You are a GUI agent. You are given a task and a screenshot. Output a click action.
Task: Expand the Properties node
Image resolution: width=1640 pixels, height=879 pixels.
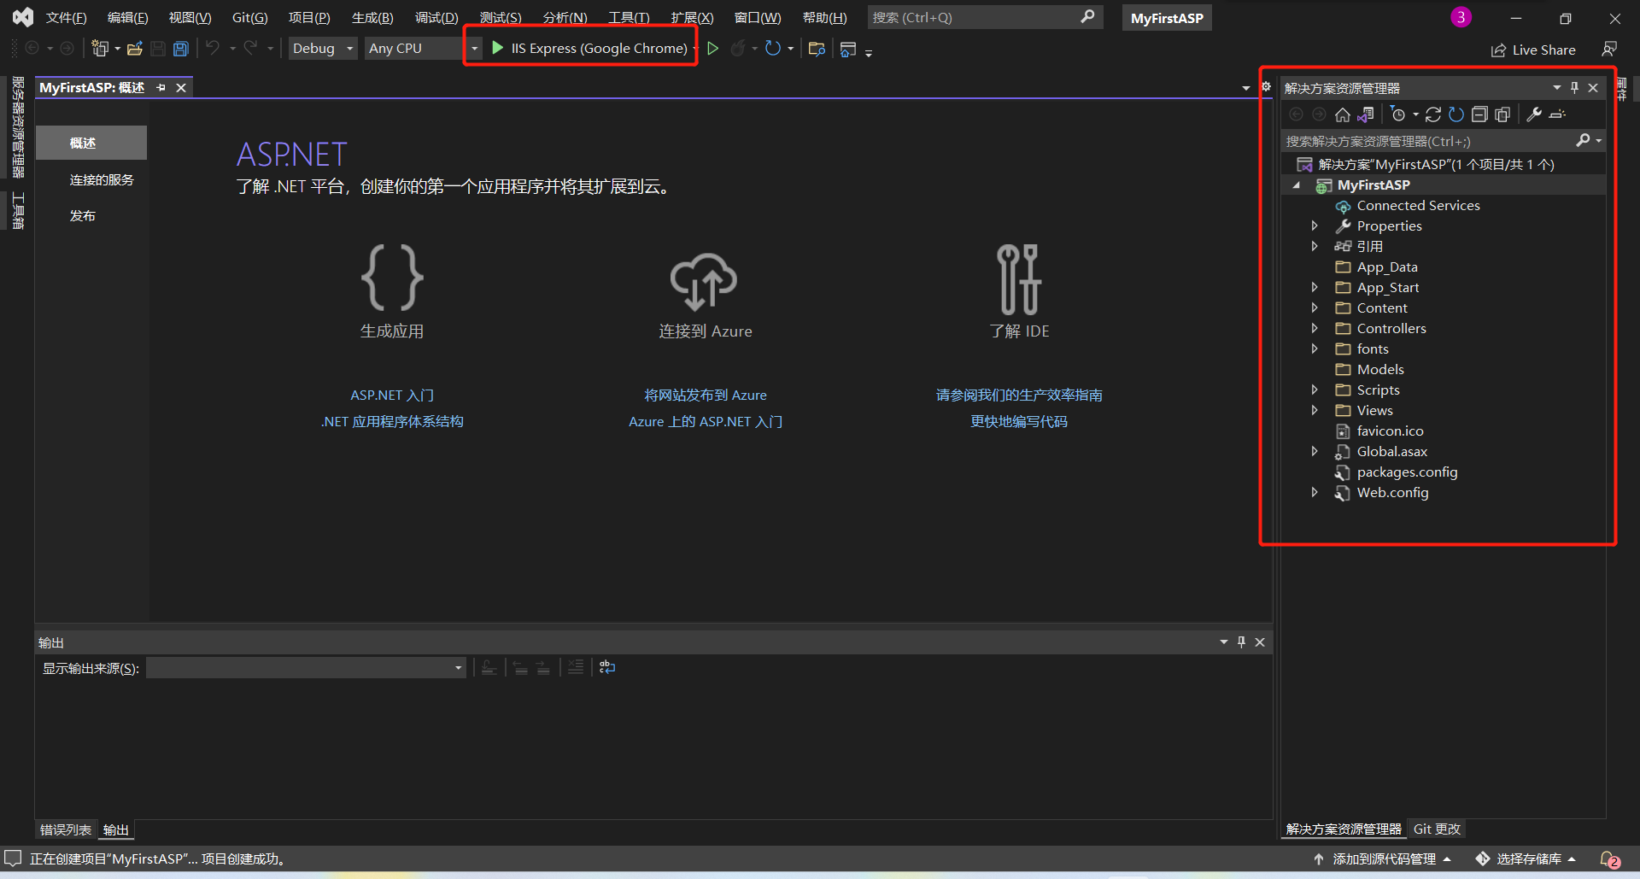[1315, 226]
